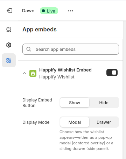Click the App embeds panel heading
Viewport: 126px width, 159px height.
(x=40, y=29)
